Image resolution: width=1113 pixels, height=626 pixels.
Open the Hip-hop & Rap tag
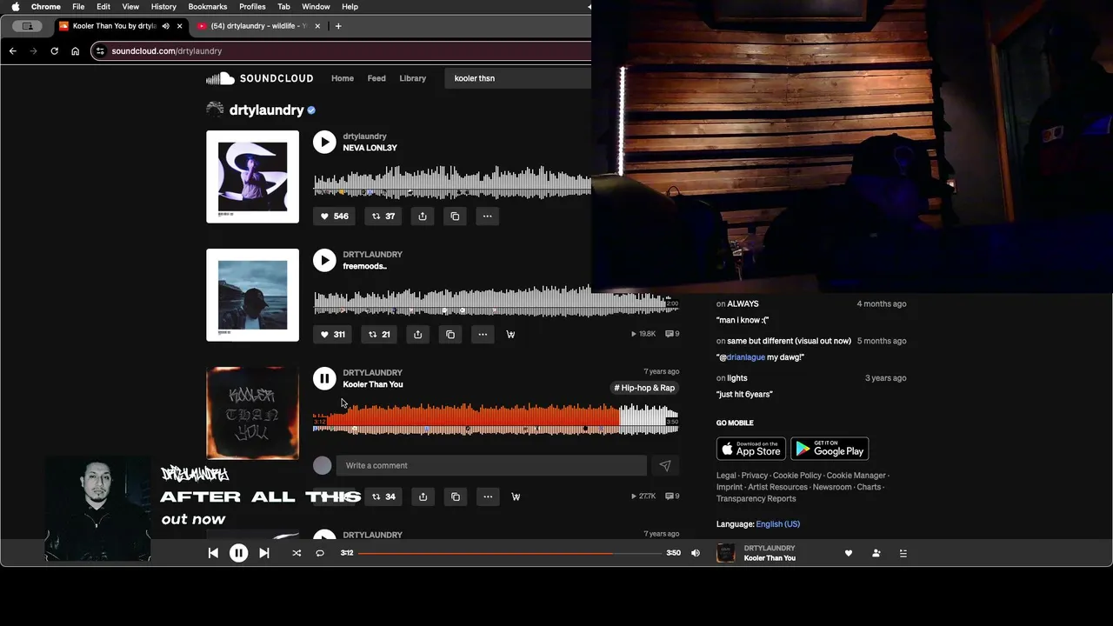644,388
